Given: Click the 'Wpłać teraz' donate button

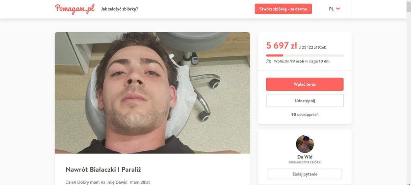Looking at the screenshot, I should click(x=305, y=84).
